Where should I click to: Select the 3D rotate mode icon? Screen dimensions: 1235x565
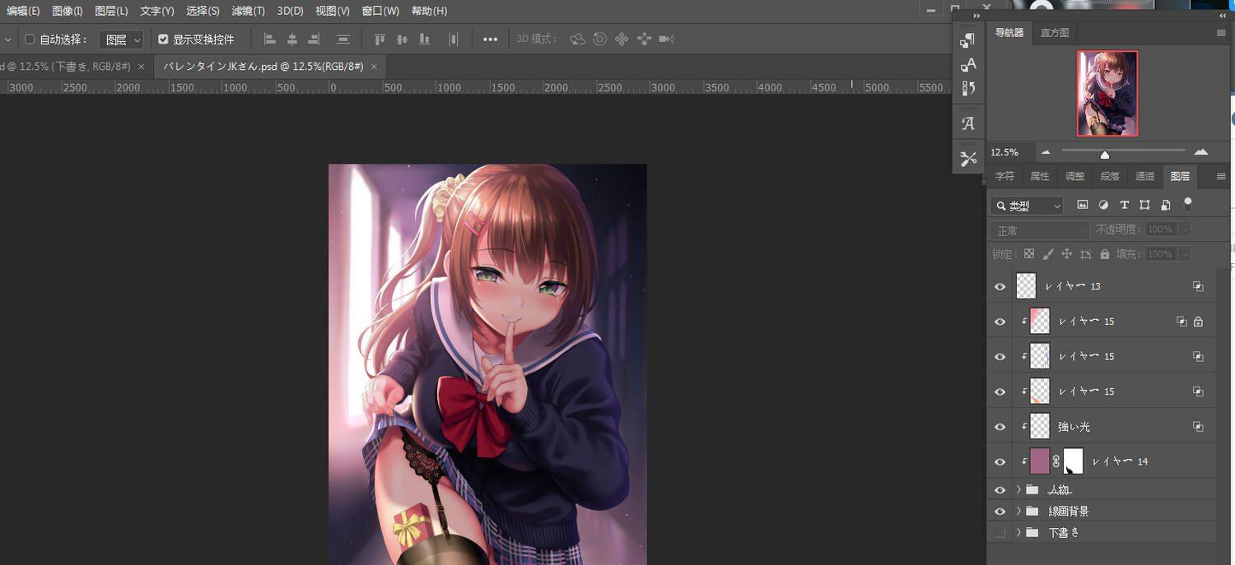coord(577,39)
